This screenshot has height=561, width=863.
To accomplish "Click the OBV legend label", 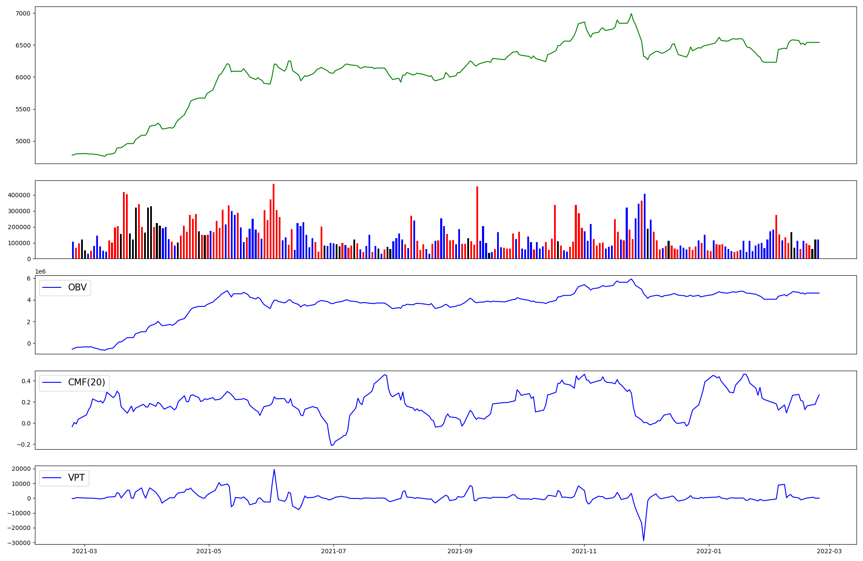I will click(x=77, y=288).
